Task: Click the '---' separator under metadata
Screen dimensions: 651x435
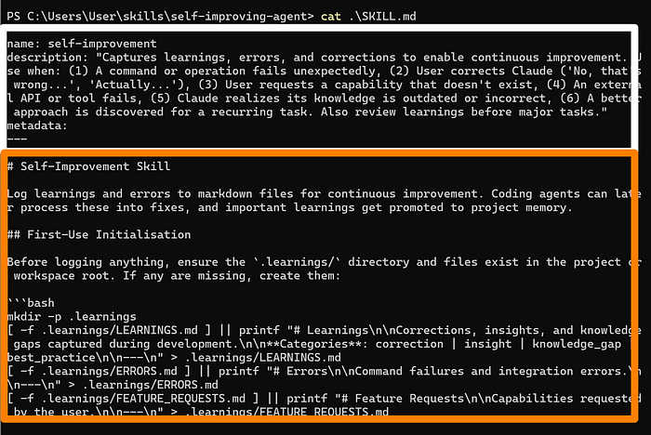Action: (x=17, y=138)
